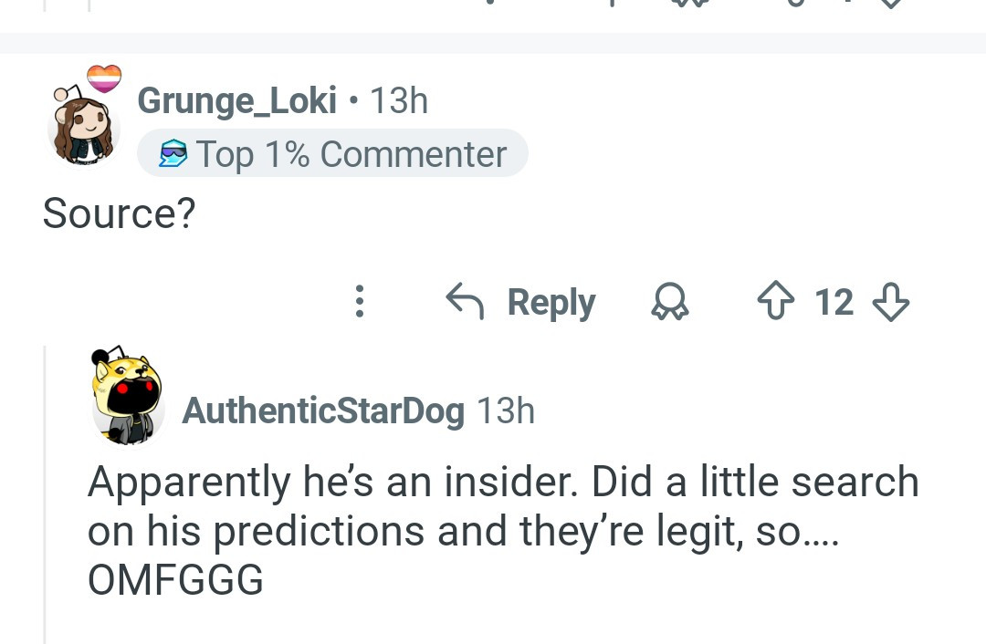The height and width of the screenshot is (644, 986).
Task: Click the 13h timestamp beside Grunge_Loki
Action: click(399, 100)
